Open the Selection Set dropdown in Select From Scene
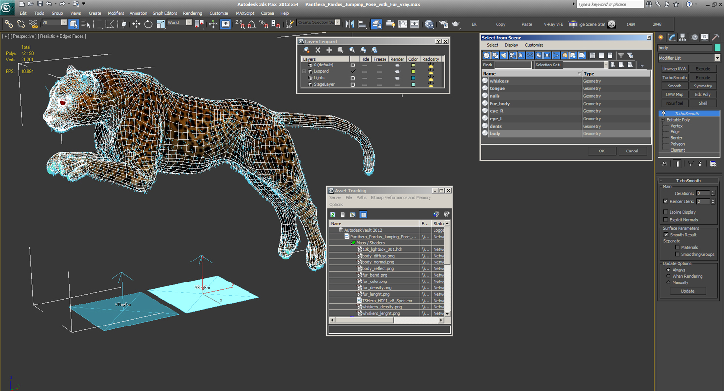Viewport: 724px width, 391px height. pyautogui.click(x=606, y=65)
